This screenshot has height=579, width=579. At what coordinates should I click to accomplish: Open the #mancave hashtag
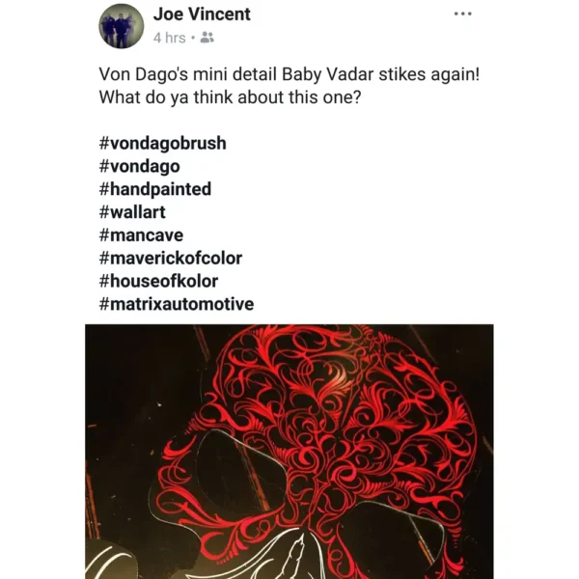pos(141,235)
